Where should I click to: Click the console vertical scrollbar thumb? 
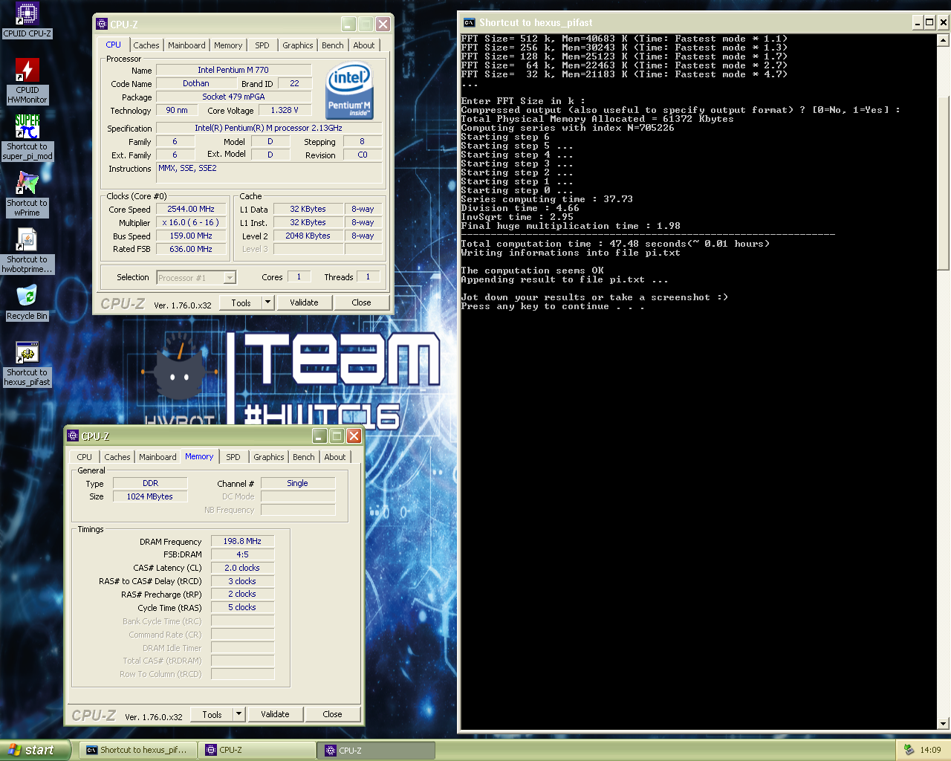click(x=944, y=182)
